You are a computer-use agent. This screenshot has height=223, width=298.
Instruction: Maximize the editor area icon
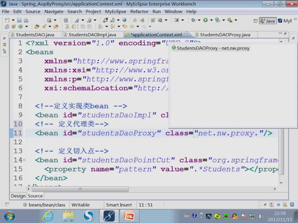click(285, 33)
